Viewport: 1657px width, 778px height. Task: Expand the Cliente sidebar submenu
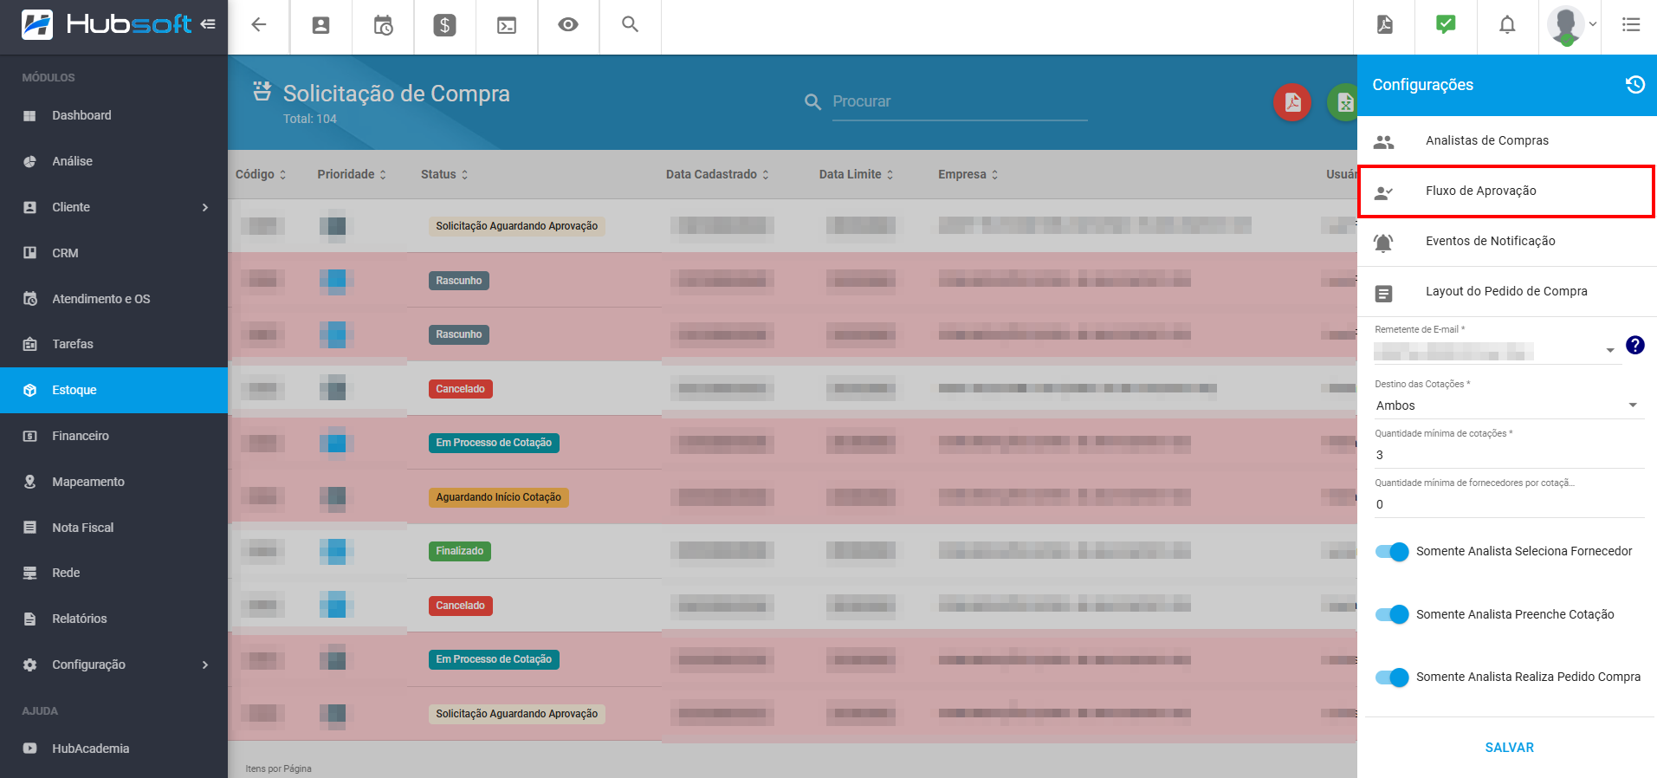[x=113, y=207]
